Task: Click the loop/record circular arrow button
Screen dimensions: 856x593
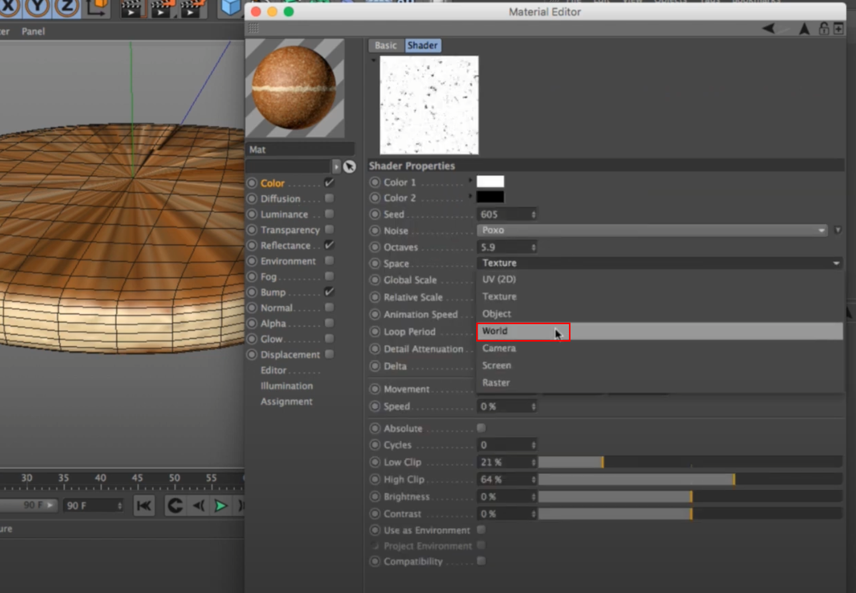Action: [175, 506]
